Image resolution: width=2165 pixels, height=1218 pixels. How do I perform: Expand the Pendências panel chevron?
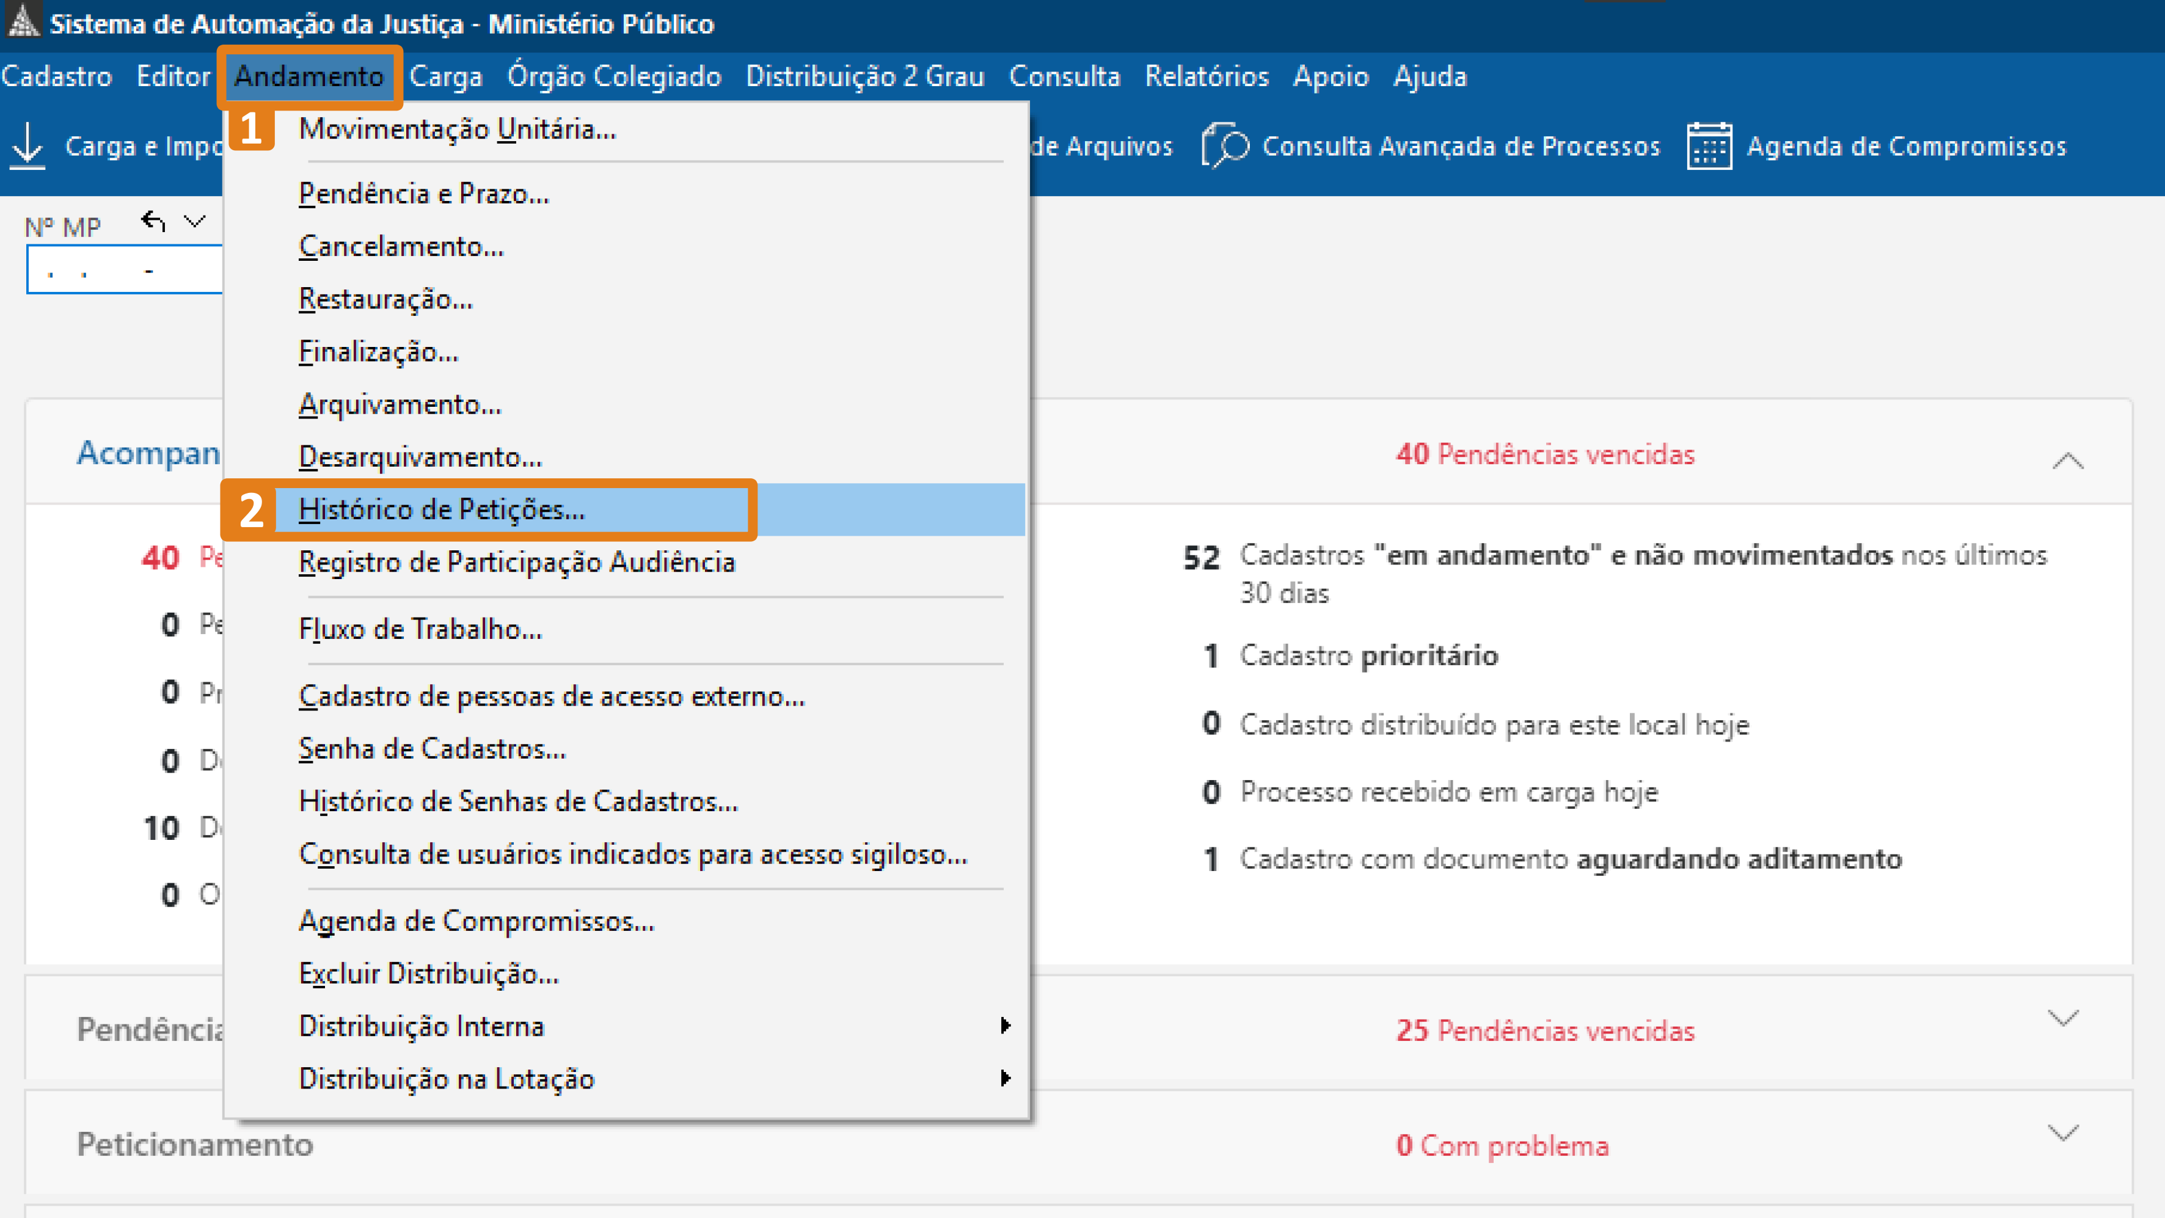tap(2064, 1017)
